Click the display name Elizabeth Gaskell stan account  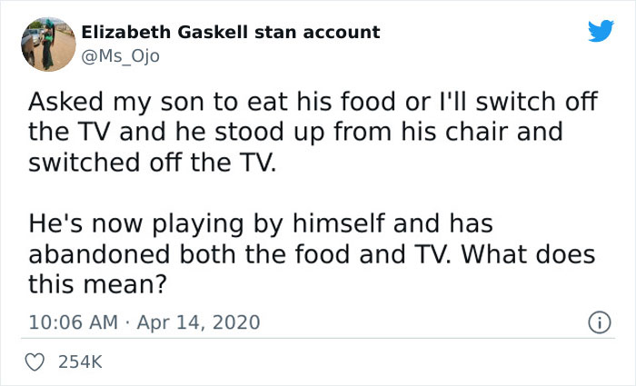[230, 32]
